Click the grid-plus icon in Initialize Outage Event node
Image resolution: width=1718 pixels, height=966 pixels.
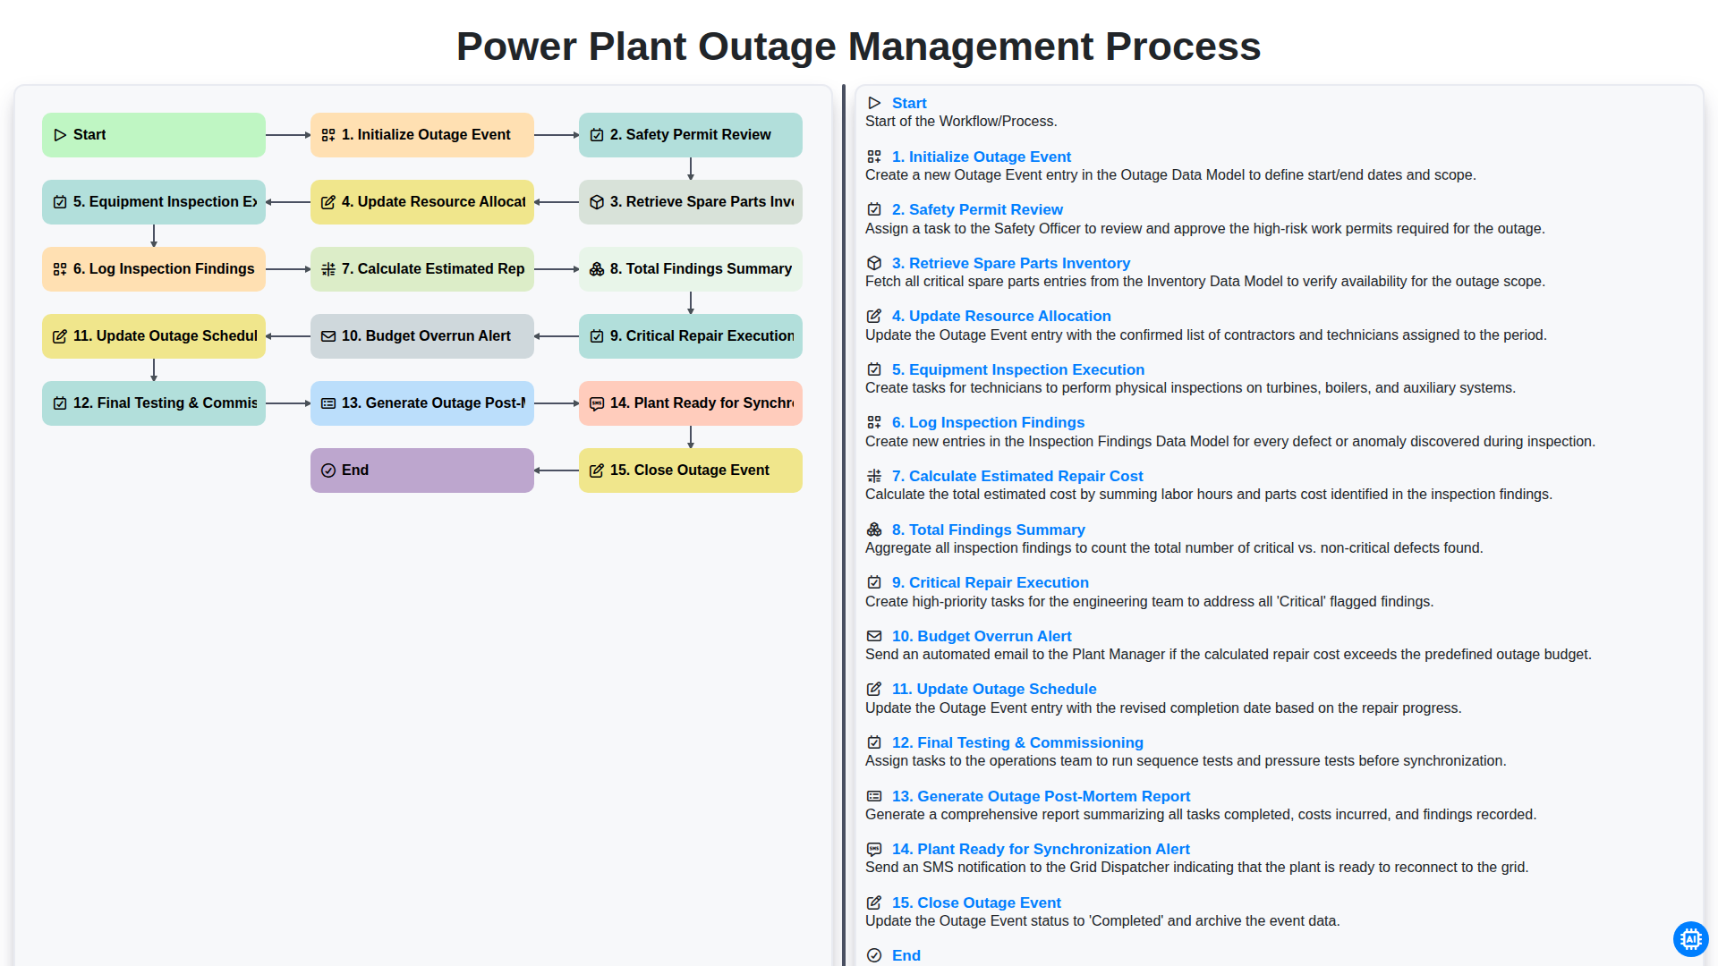[x=328, y=135]
